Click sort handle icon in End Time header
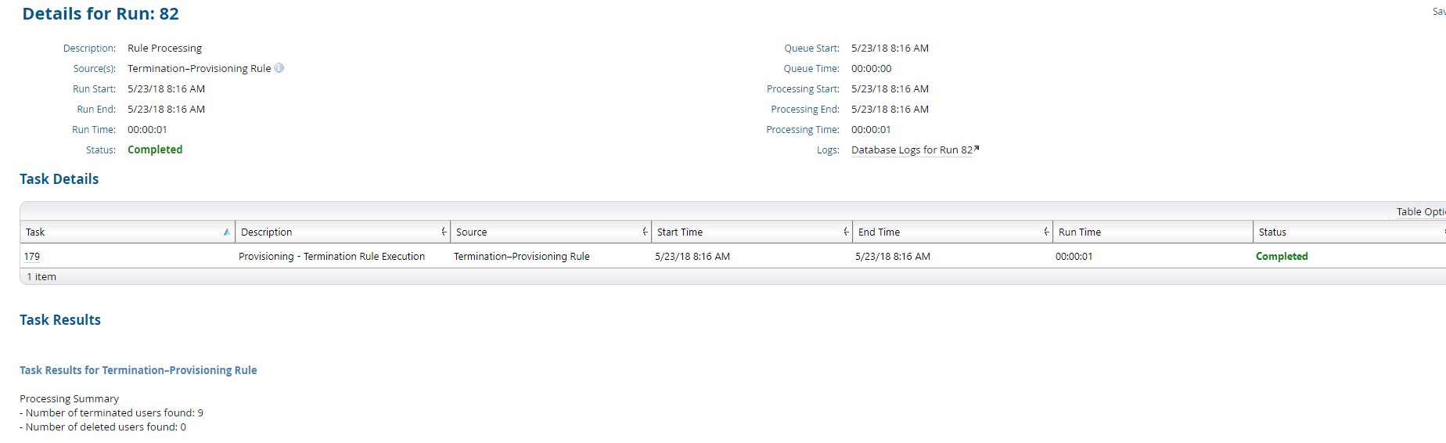1446x443 pixels. pyautogui.click(x=1046, y=232)
